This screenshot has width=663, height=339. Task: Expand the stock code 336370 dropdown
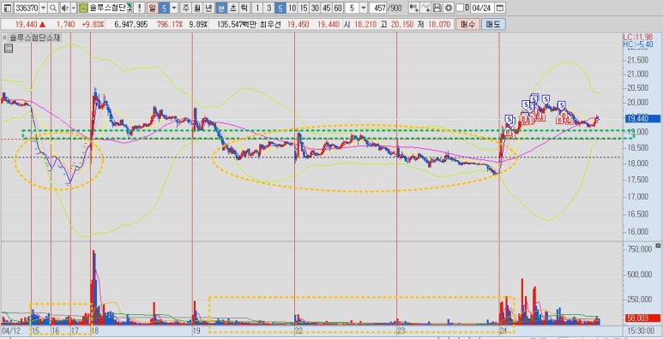[44, 8]
